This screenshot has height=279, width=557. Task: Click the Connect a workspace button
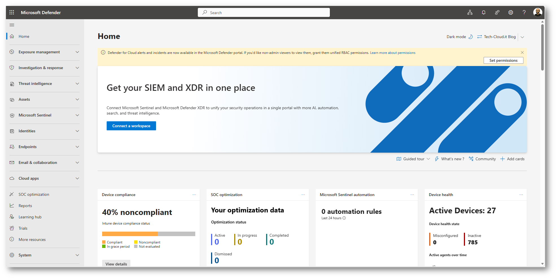[x=131, y=126]
